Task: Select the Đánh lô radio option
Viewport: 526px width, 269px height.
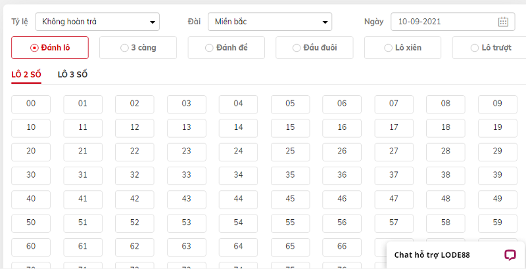Action: [50, 47]
